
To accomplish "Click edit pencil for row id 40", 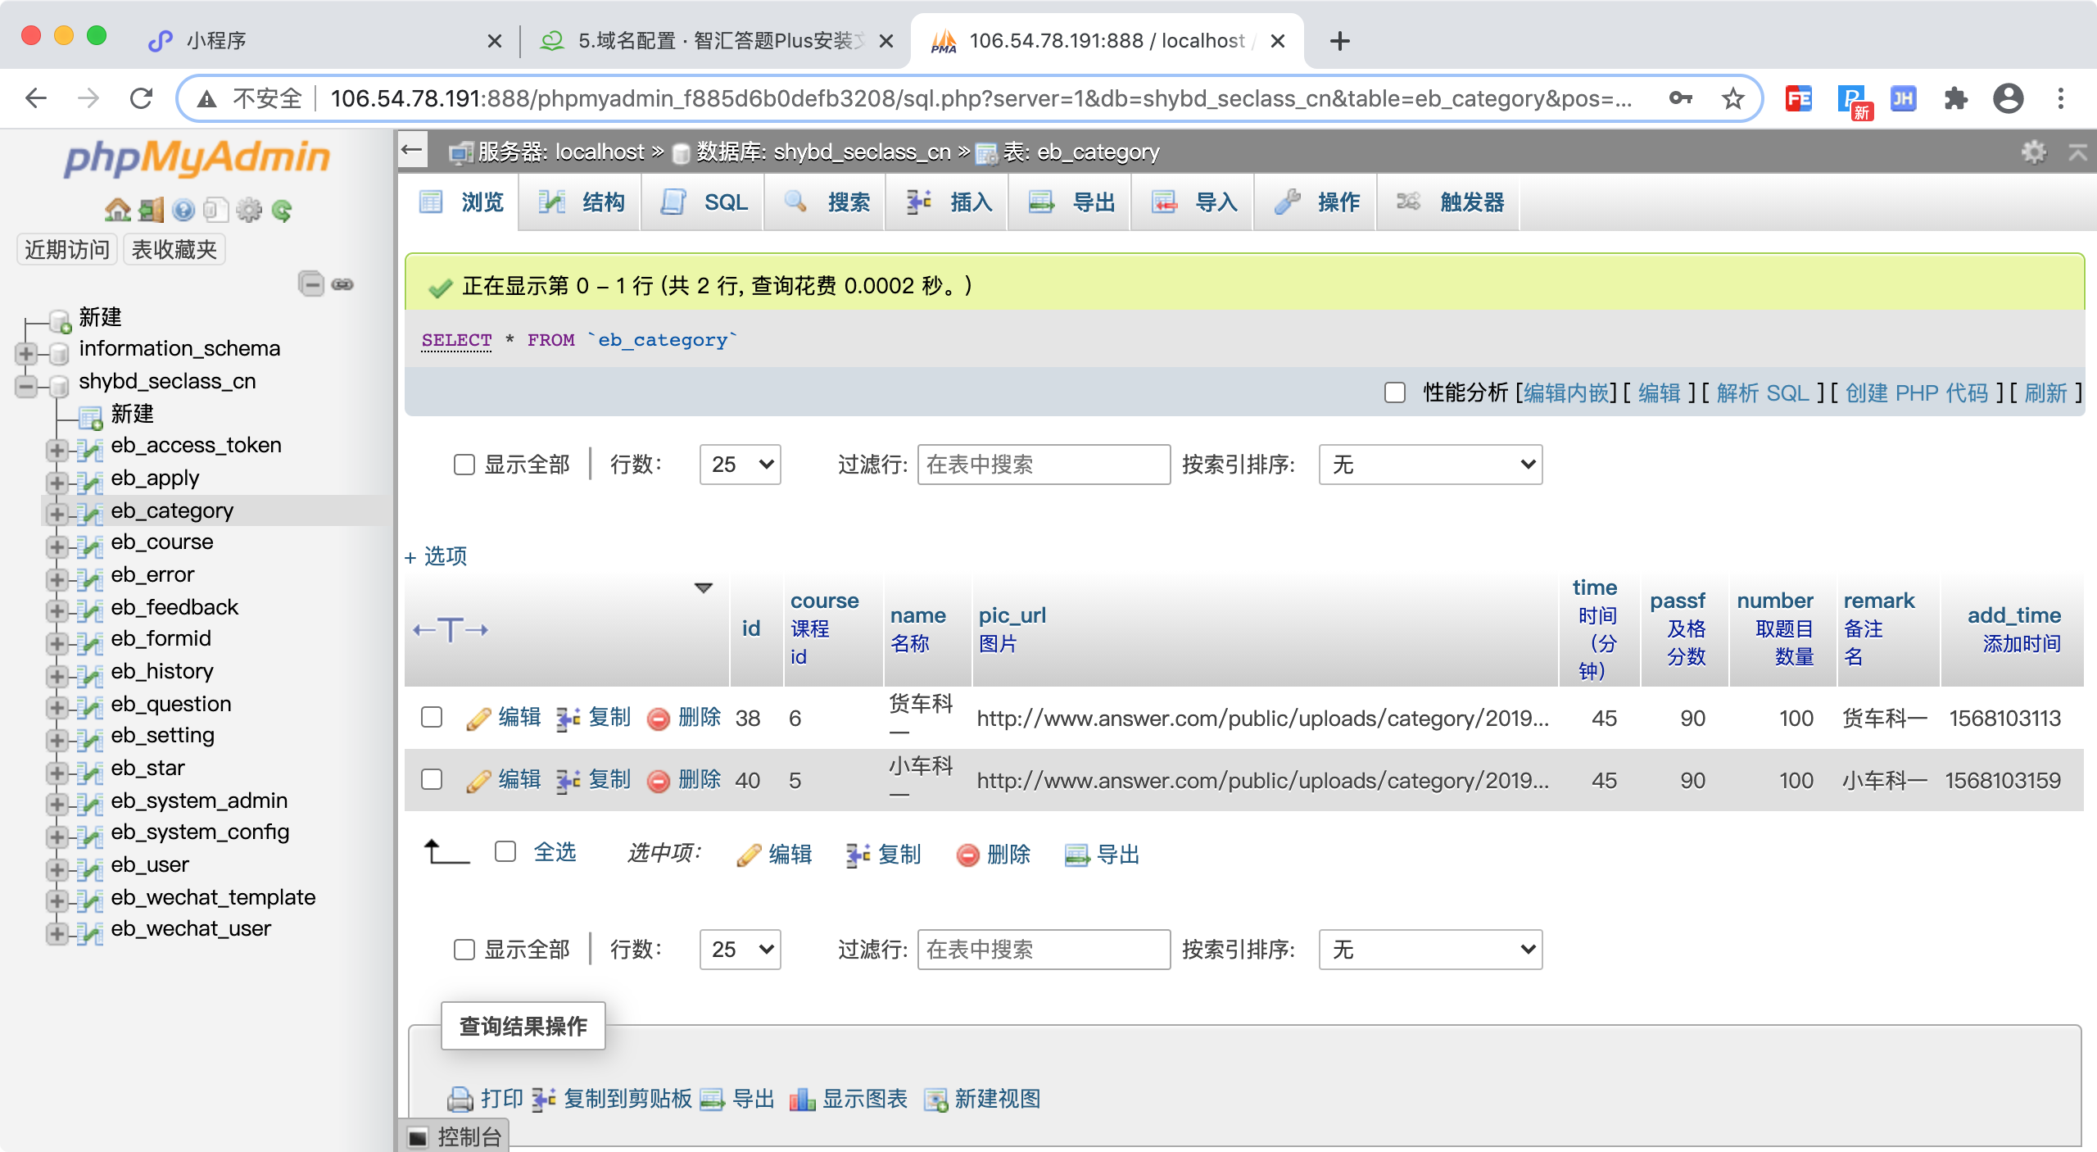I will coord(478,781).
